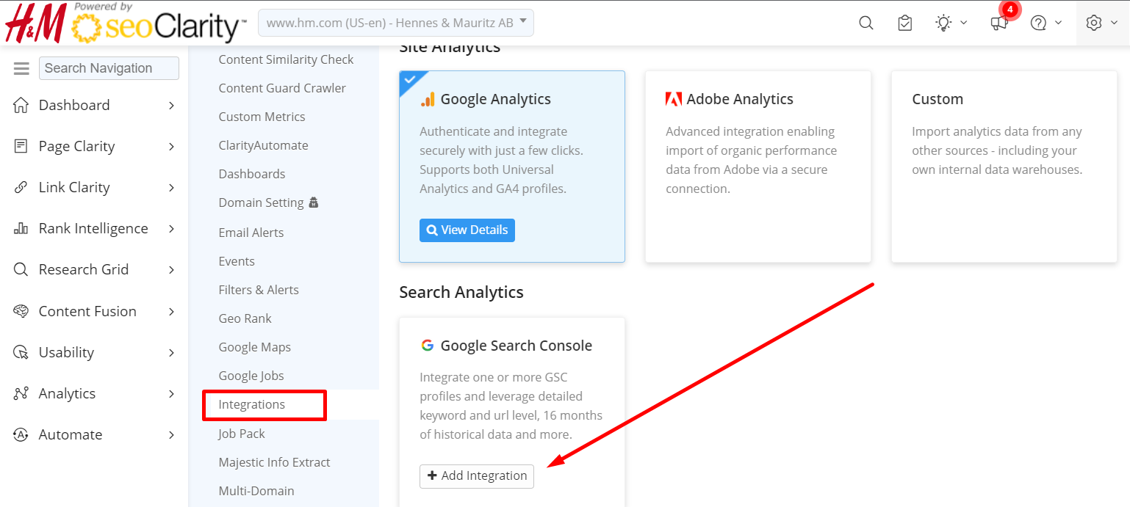Screen dimensions: 1130x507
Task: Click the H&M logo
Action: [36, 23]
